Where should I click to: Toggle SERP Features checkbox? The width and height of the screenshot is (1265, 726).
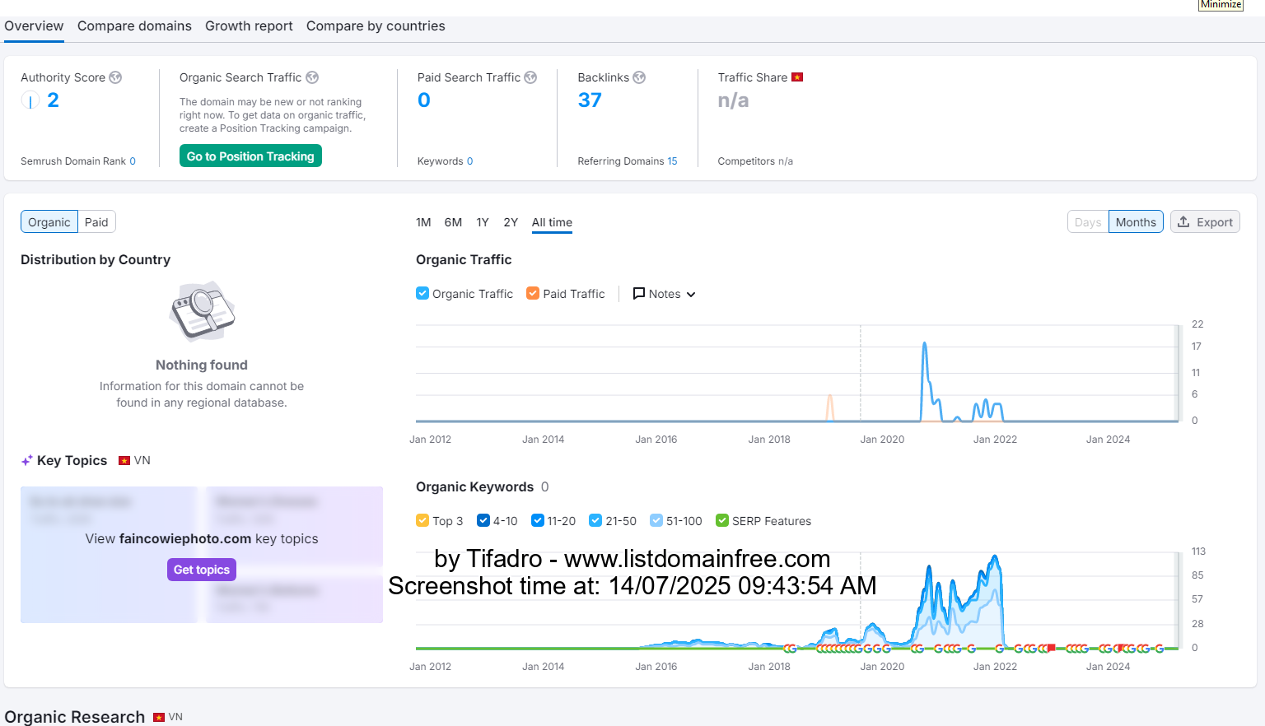(x=722, y=520)
